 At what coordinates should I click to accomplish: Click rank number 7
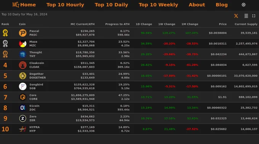click(x=5, y=97)
